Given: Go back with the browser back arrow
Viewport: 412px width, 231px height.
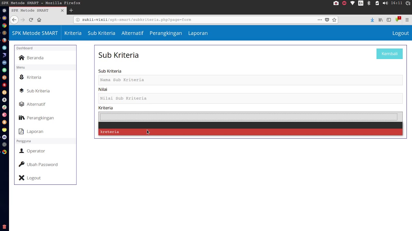Looking at the screenshot, I should (x=14, y=20).
